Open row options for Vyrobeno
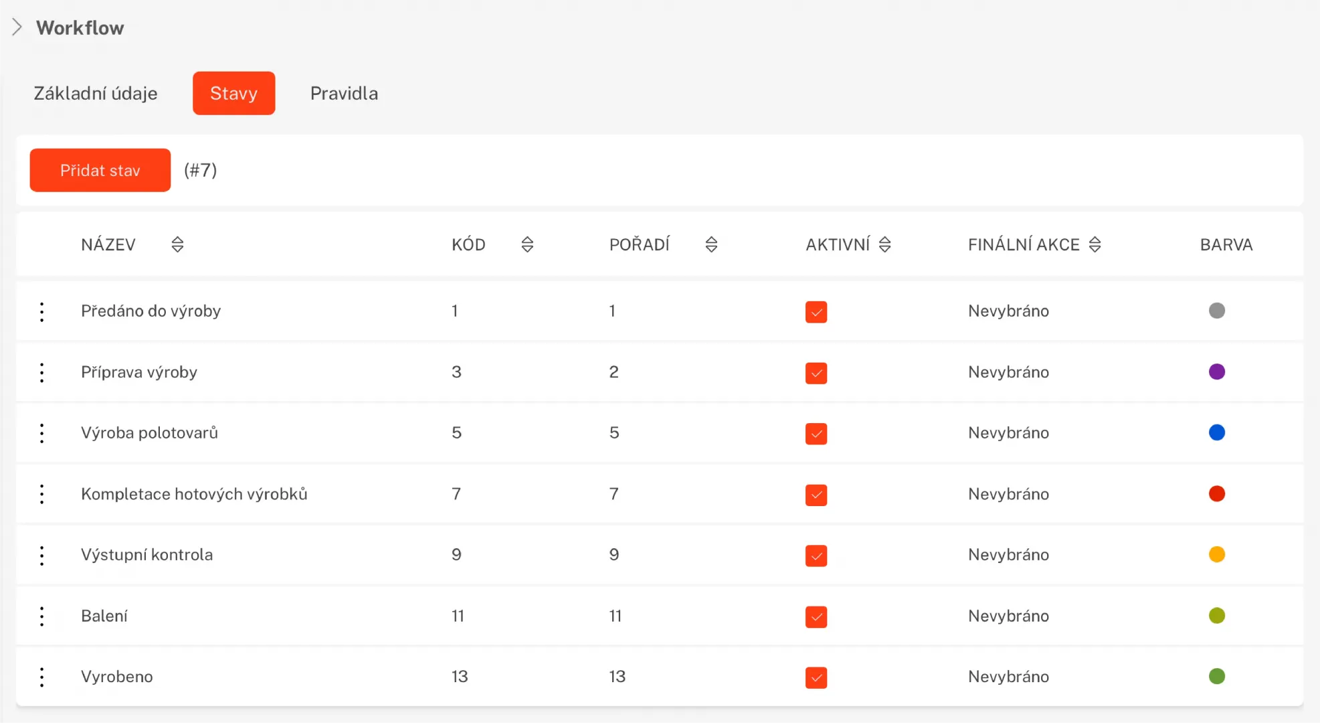 (41, 677)
